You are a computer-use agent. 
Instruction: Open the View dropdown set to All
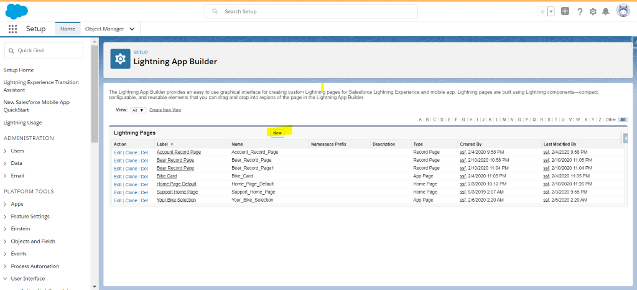(137, 110)
